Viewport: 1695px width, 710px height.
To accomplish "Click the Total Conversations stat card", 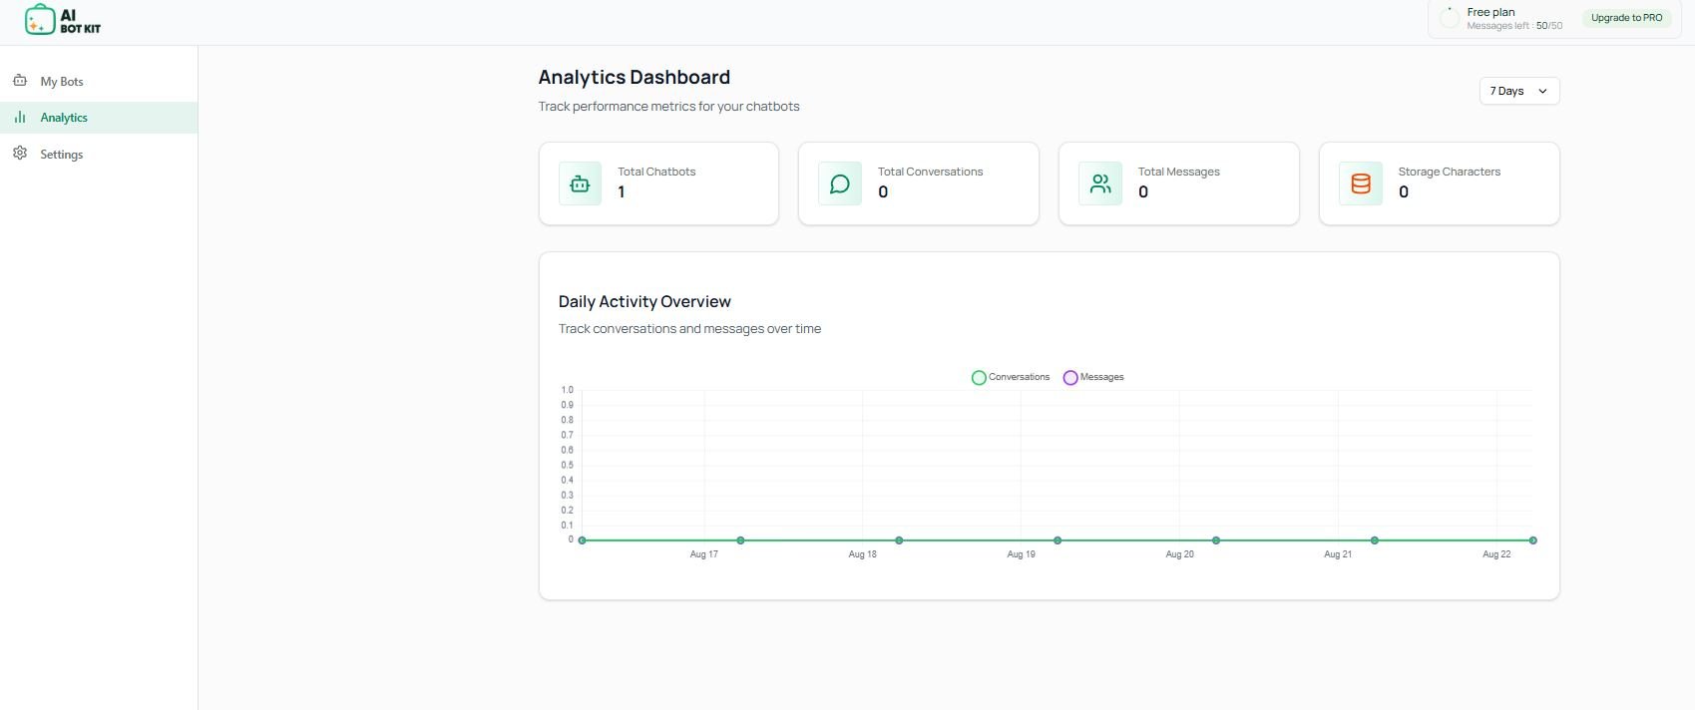I will [918, 183].
